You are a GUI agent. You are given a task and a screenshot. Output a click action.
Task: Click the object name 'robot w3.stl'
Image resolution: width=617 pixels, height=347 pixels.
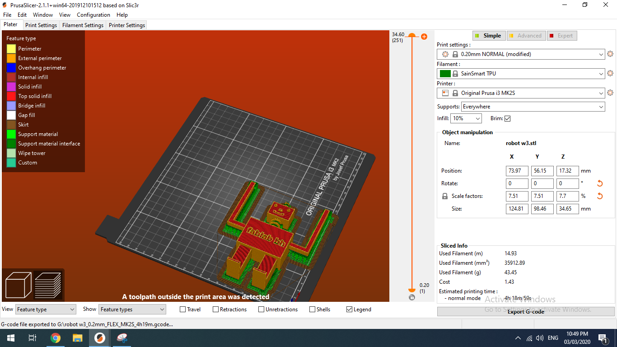521,143
